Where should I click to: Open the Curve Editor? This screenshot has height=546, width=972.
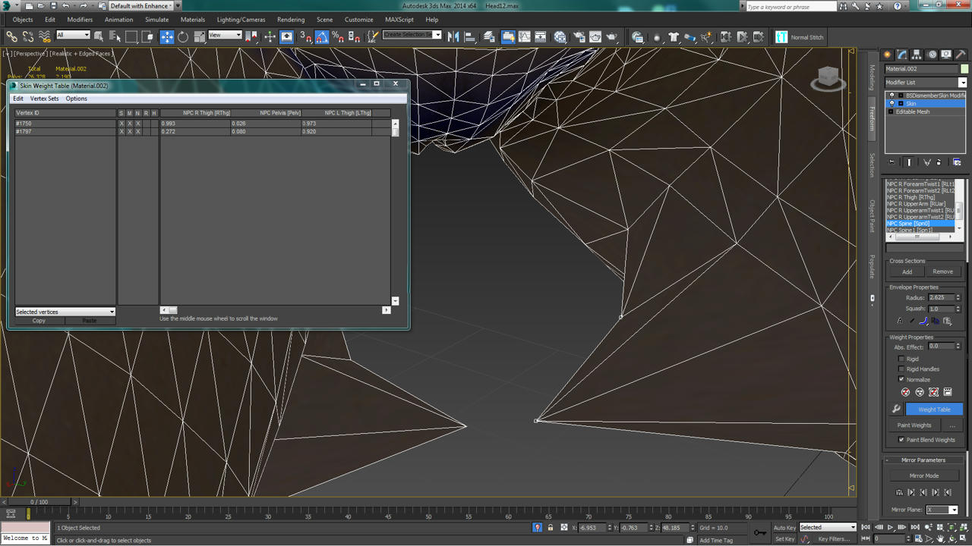click(525, 36)
